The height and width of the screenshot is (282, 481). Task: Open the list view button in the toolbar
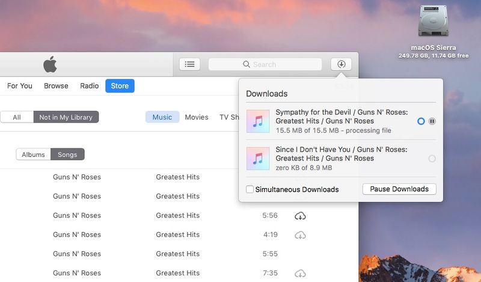[189, 64]
